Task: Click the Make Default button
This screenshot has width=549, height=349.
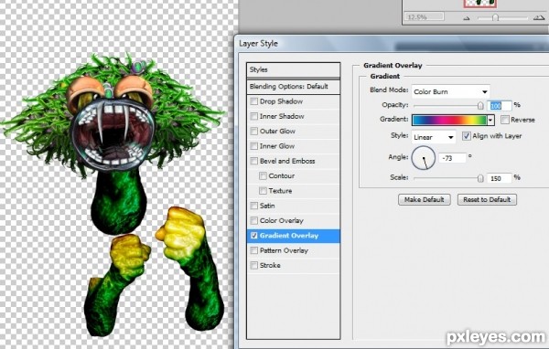Action: tap(424, 200)
